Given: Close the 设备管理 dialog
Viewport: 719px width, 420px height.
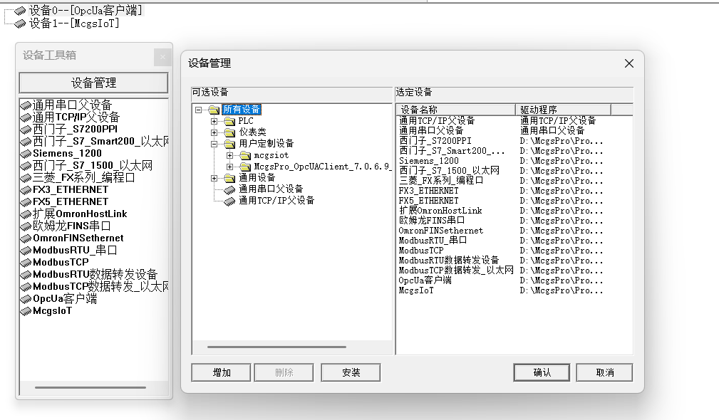Looking at the screenshot, I should [629, 63].
